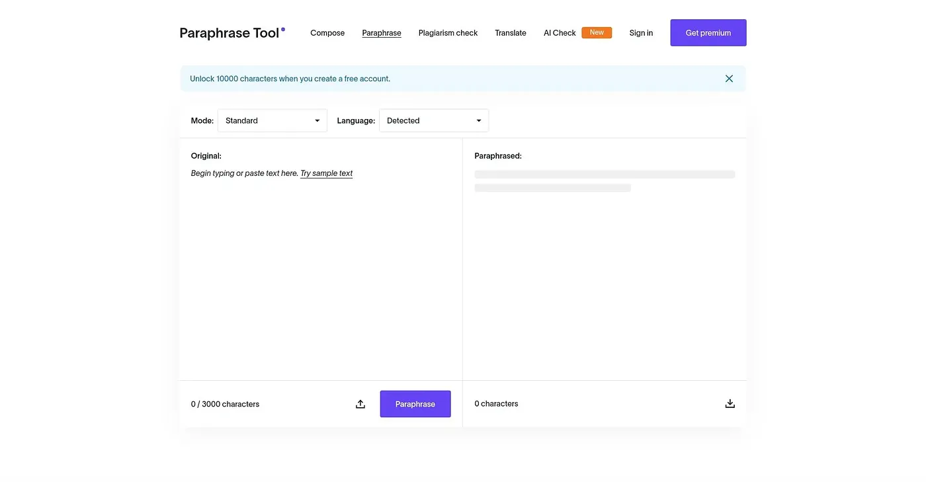Click the 'Original:' heading

(x=206, y=156)
